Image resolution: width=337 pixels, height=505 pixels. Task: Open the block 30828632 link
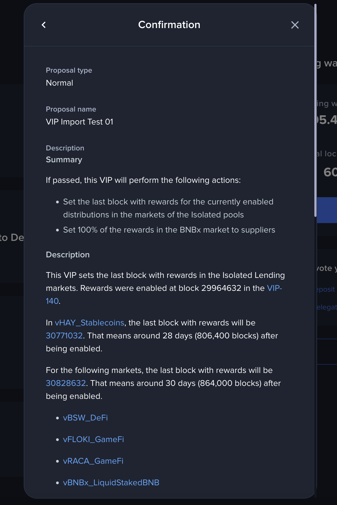point(66,383)
